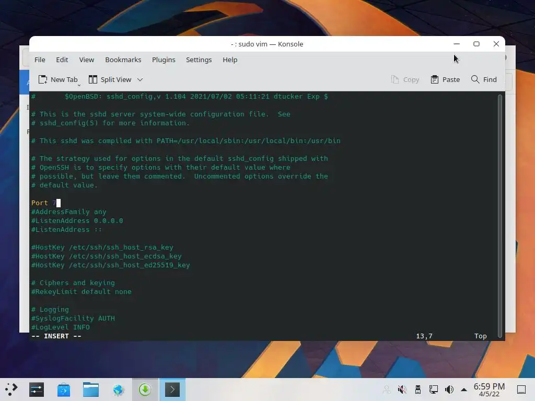Click the '#LogLevel INFO' line
The image size is (535, 401).
click(61, 327)
